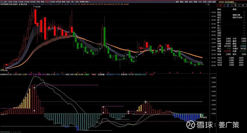The height and width of the screenshot is (133, 247).
Task: Click the 石四药集团(月线,后复权) chart title
Action: [9, 5]
